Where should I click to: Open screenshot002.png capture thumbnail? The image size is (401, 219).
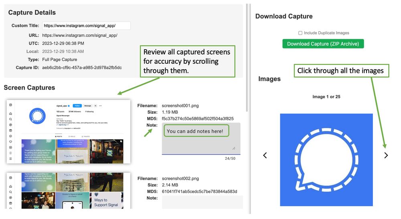(x=69, y=191)
